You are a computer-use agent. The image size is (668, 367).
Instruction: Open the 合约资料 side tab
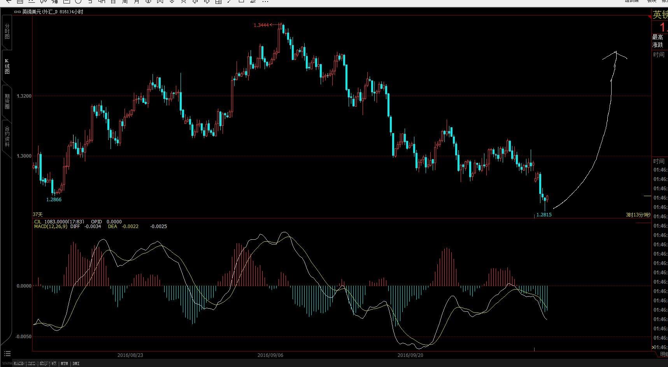[7, 136]
